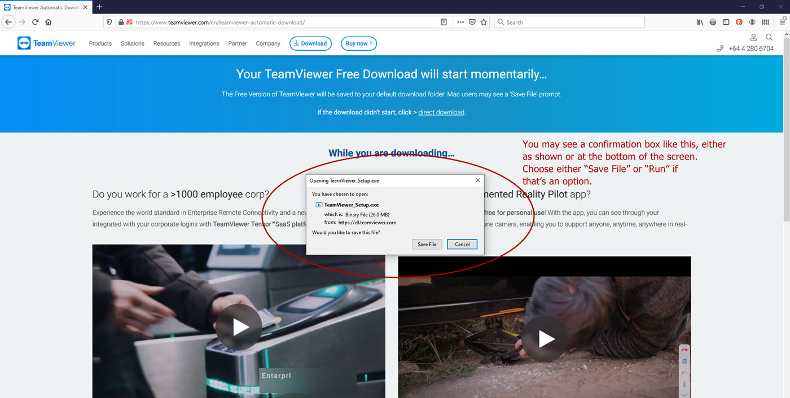Go to the browser home page
Viewport: 790px width, 398px height.
(49, 22)
